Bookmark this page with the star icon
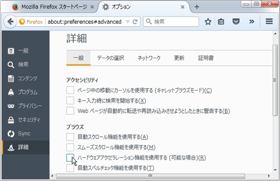280x181 pixels. (x=208, y=22)
